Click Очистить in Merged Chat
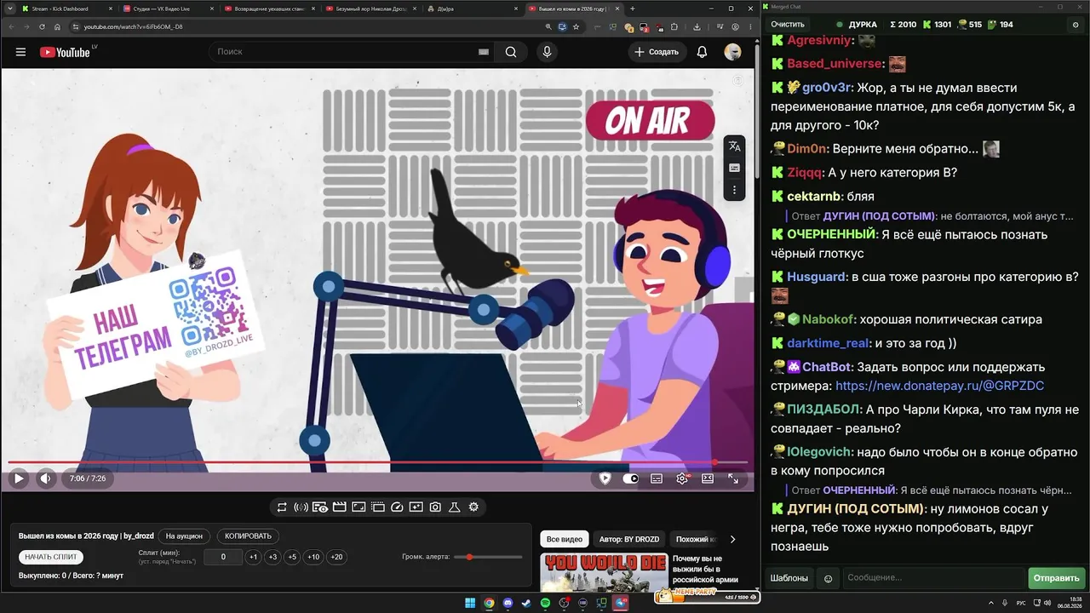 coord(788,25)
